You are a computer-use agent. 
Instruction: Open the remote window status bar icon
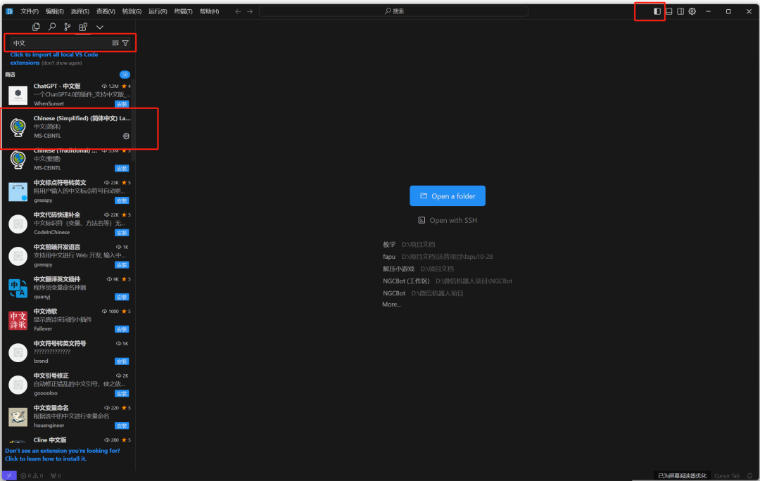9,475
